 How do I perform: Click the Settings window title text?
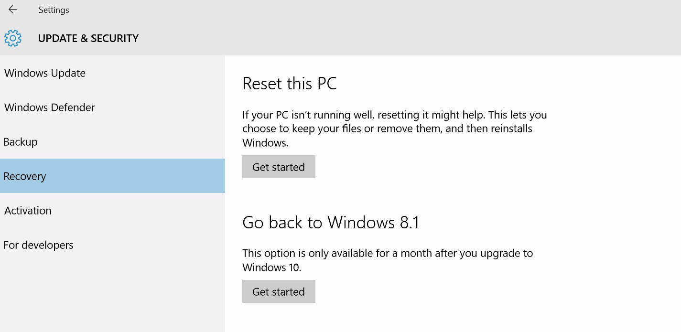tap(54, 10)
